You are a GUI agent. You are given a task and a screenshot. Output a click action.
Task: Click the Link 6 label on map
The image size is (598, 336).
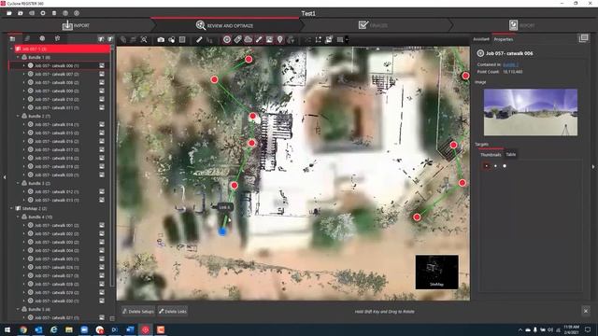coord(224,207)
